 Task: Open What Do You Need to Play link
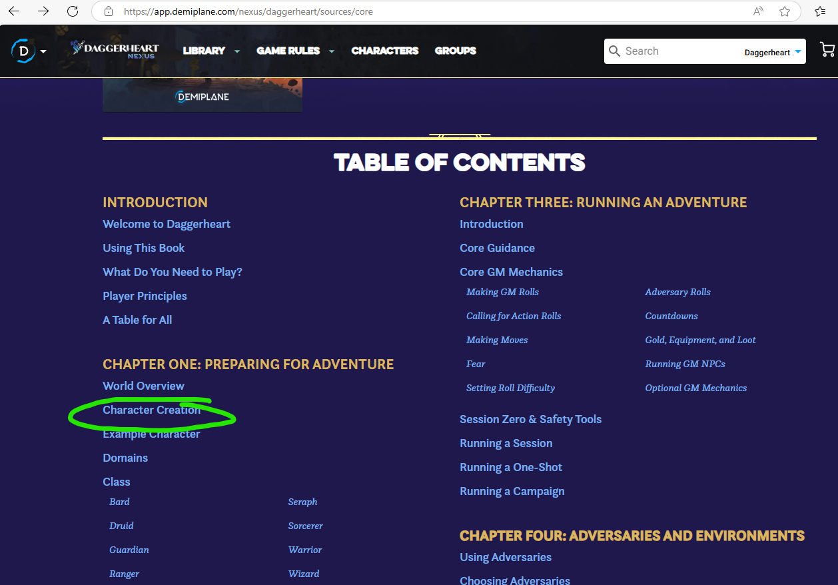pyautogui.click(x=173, y=272)
